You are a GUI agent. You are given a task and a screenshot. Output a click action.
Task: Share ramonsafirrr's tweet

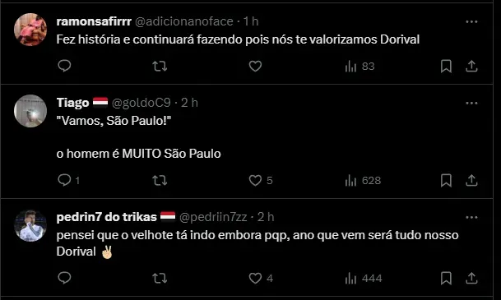coord(471,66)
